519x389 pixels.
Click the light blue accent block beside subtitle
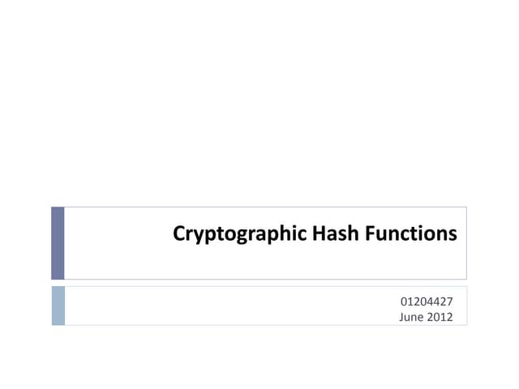pyautogui.click(x=58, y=306)
